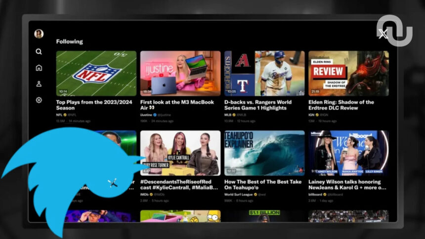This screenshot has height=239, width=425.
Task: Open the profile person icon
Action: pyautogui.click(x=39, y=84)
